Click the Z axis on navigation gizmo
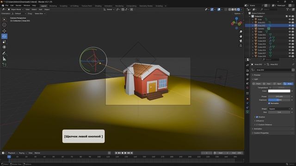 click(236, 18)
